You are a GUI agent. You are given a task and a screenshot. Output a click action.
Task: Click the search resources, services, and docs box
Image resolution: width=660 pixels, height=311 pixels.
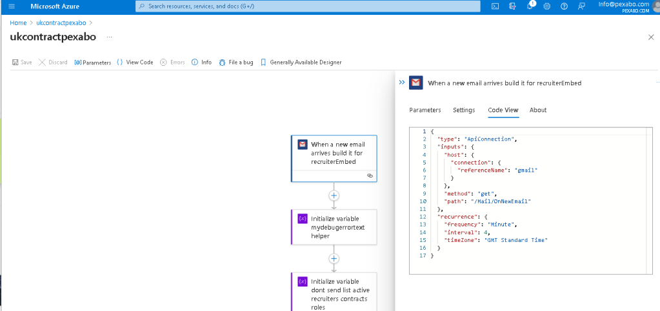coord(308,6)
